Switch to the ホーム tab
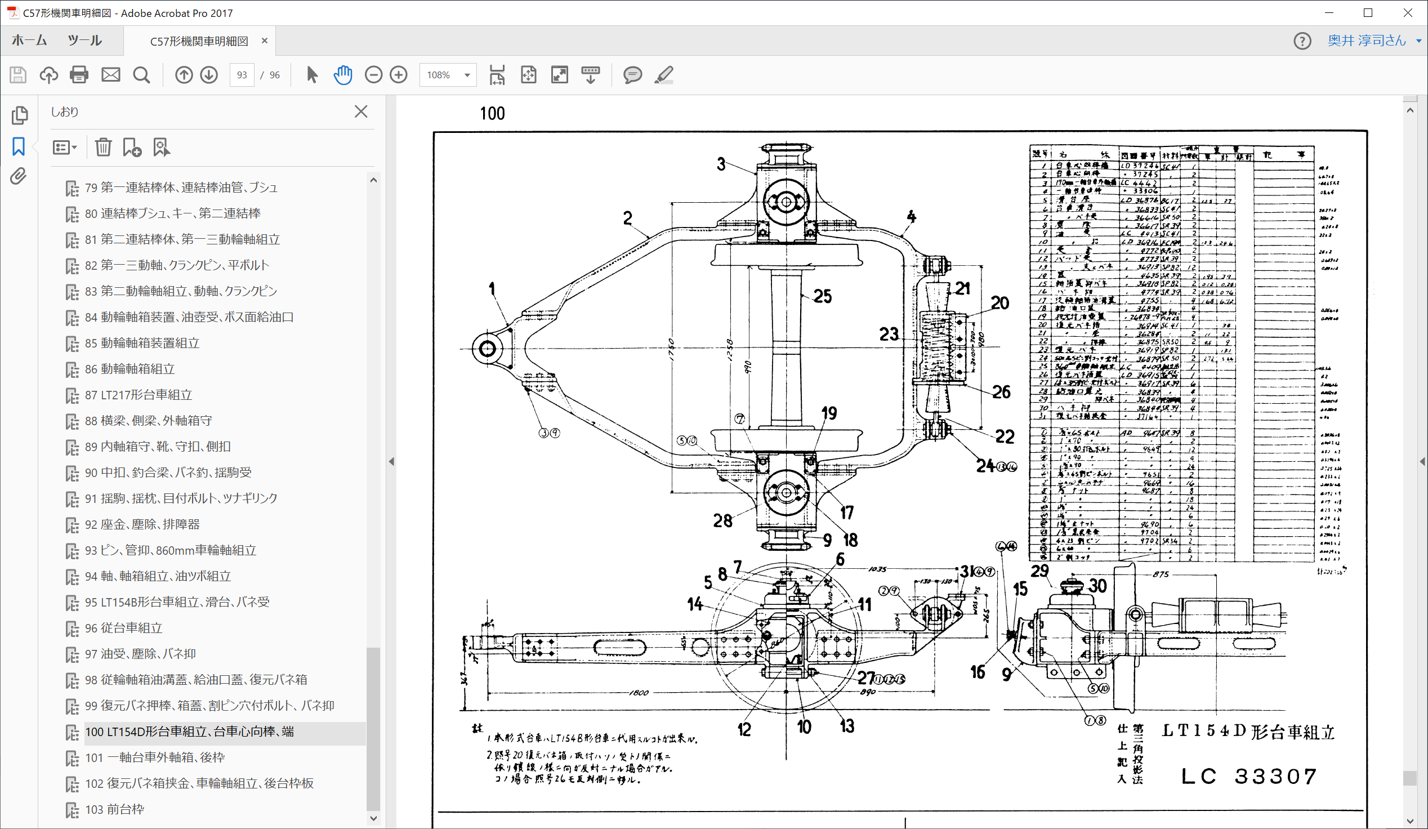Screen dimensions: 1428x829 pyautogui.click(x=29, y=40)
